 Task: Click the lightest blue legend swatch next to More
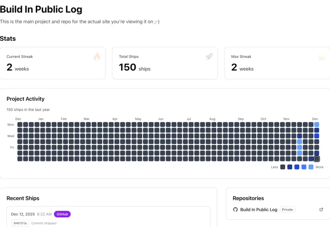point(311,167)
